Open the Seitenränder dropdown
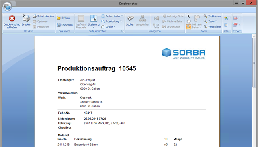This screenshot has height=147, width=258. coord(112,16)
